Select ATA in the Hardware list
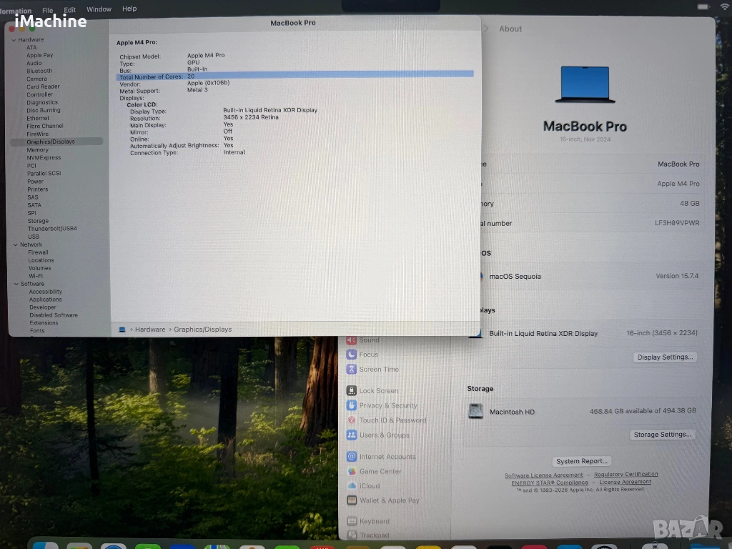 (31, 48)
